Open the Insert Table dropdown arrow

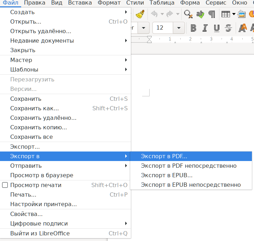(234, 14)
